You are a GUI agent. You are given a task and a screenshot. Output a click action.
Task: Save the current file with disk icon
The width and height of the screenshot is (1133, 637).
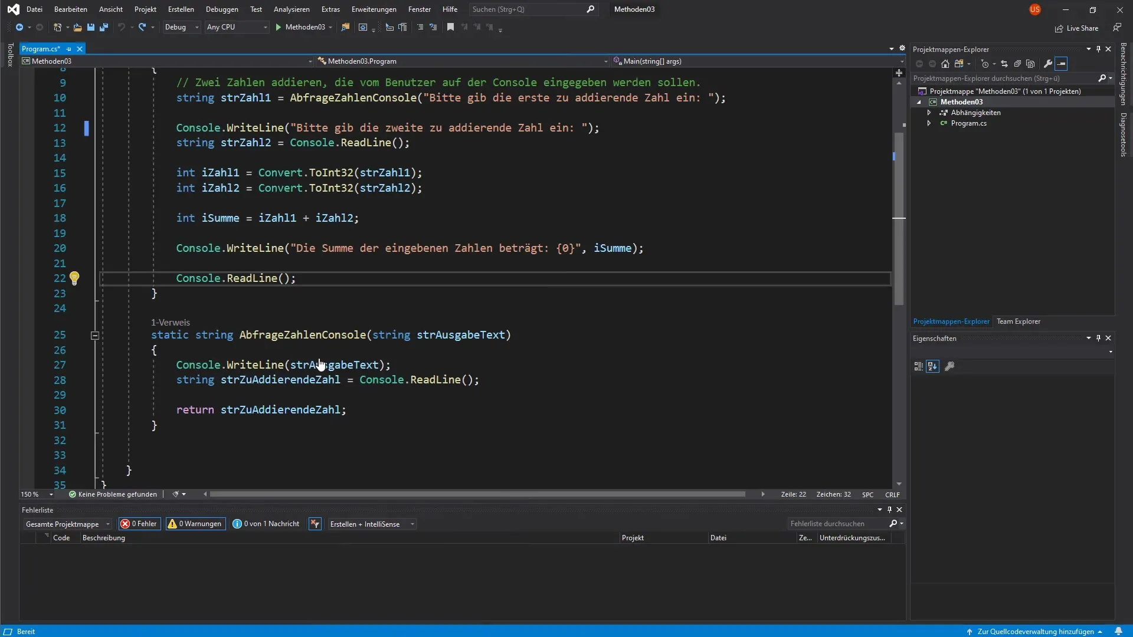click(91, 27)
